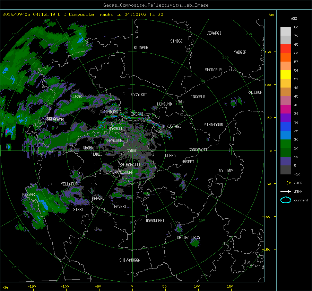312x291 pixels.
Task: Pick the light blue swatch above 30 dBZ
Action: (286, 135)
